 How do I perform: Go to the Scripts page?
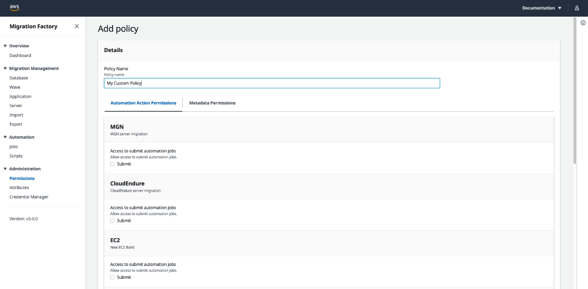pyautogui.click(x=16, y=156)
